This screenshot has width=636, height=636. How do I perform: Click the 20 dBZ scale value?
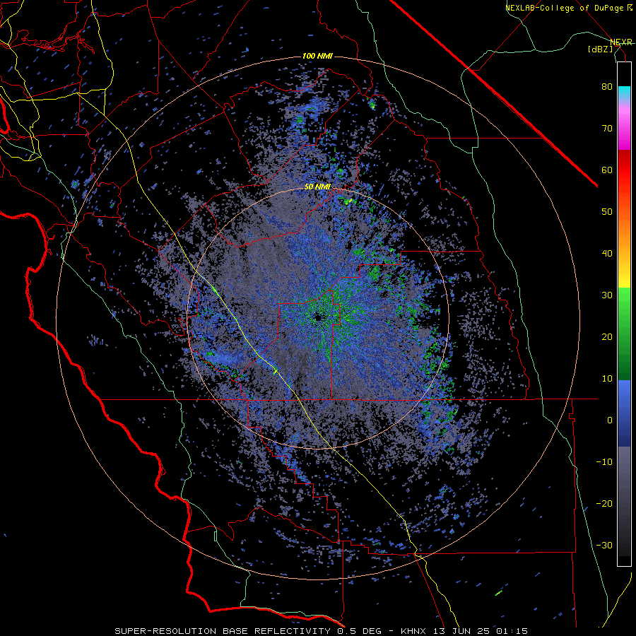(x=607, y=336)
